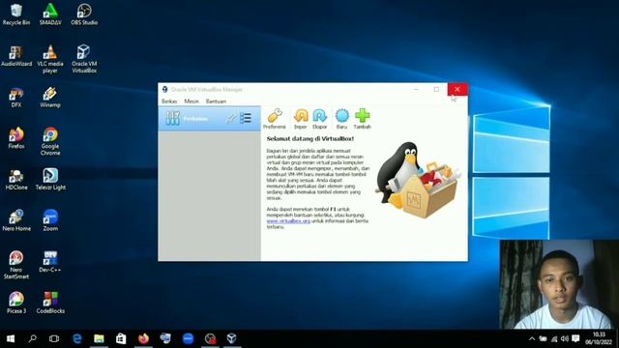The width and height of the screenshot is (619, 348).
Task: Show hidden system tray icons
Action: 532,339
